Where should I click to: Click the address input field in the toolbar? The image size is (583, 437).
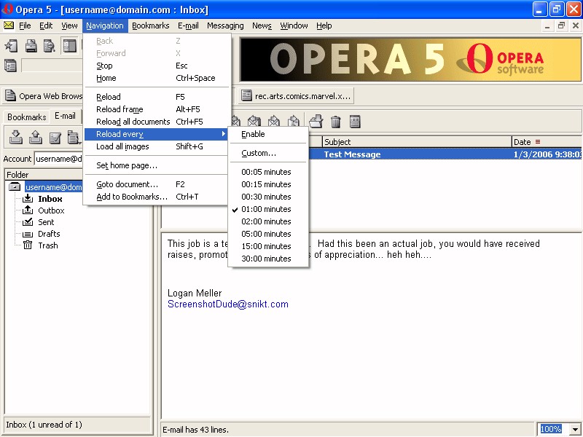coord(52,66)
